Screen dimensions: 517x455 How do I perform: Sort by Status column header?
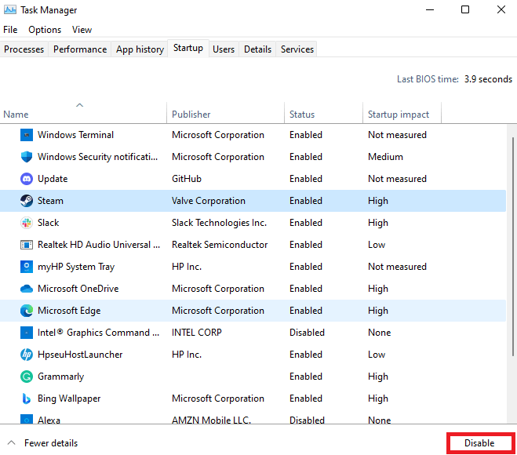click(x=302, y=115)
